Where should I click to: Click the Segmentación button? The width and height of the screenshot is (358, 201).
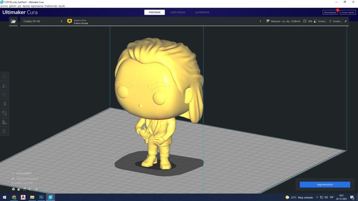click(325, 184)
